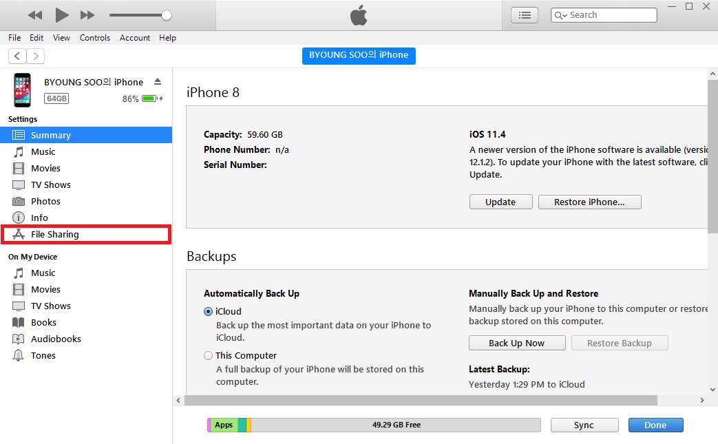
Task: Click the Apps storage bar segment
Action: (224, 425)
